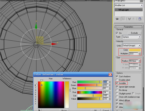Image resolution: width=145 pixels, height=111 pixels.
Task: Click Remove Modifier trash icon
Action: tap(133, 19)
